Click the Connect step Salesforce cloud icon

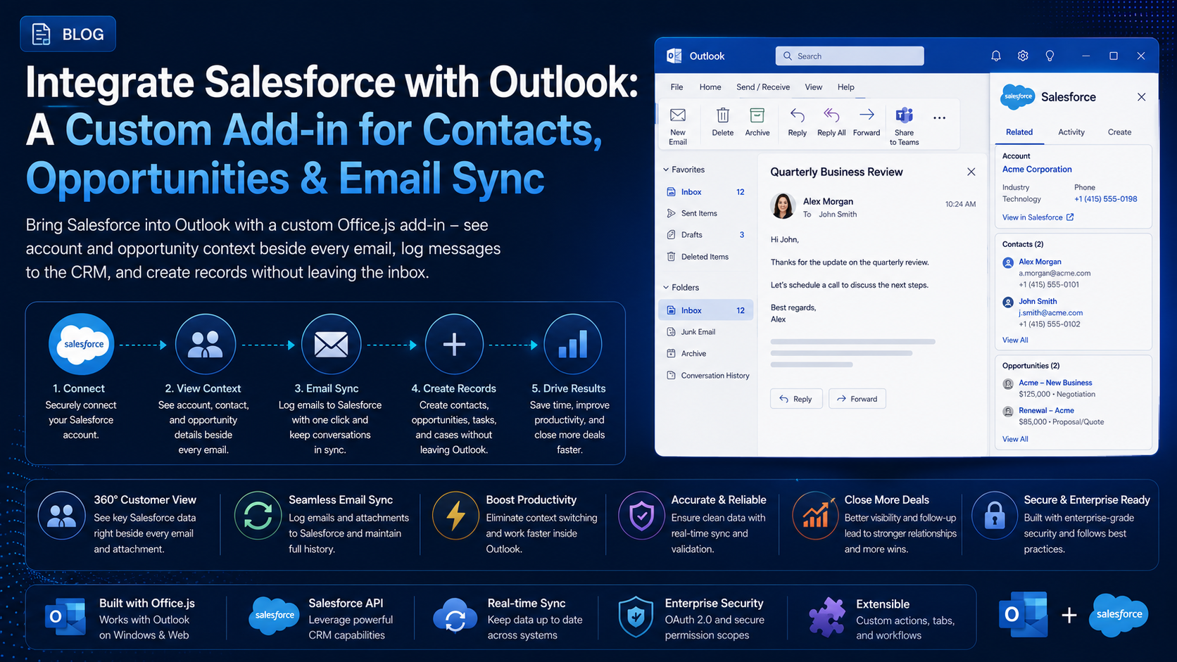point(82,344)
